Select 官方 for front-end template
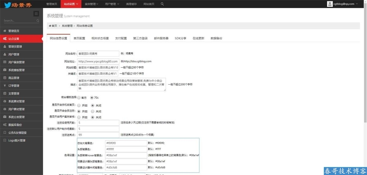Image resolution: width=367 pixels, height=175 pixels. 79,98
